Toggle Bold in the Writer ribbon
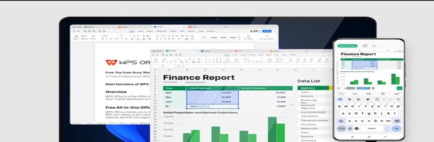Viewport: 434px width, 142px height. [102, 39]
